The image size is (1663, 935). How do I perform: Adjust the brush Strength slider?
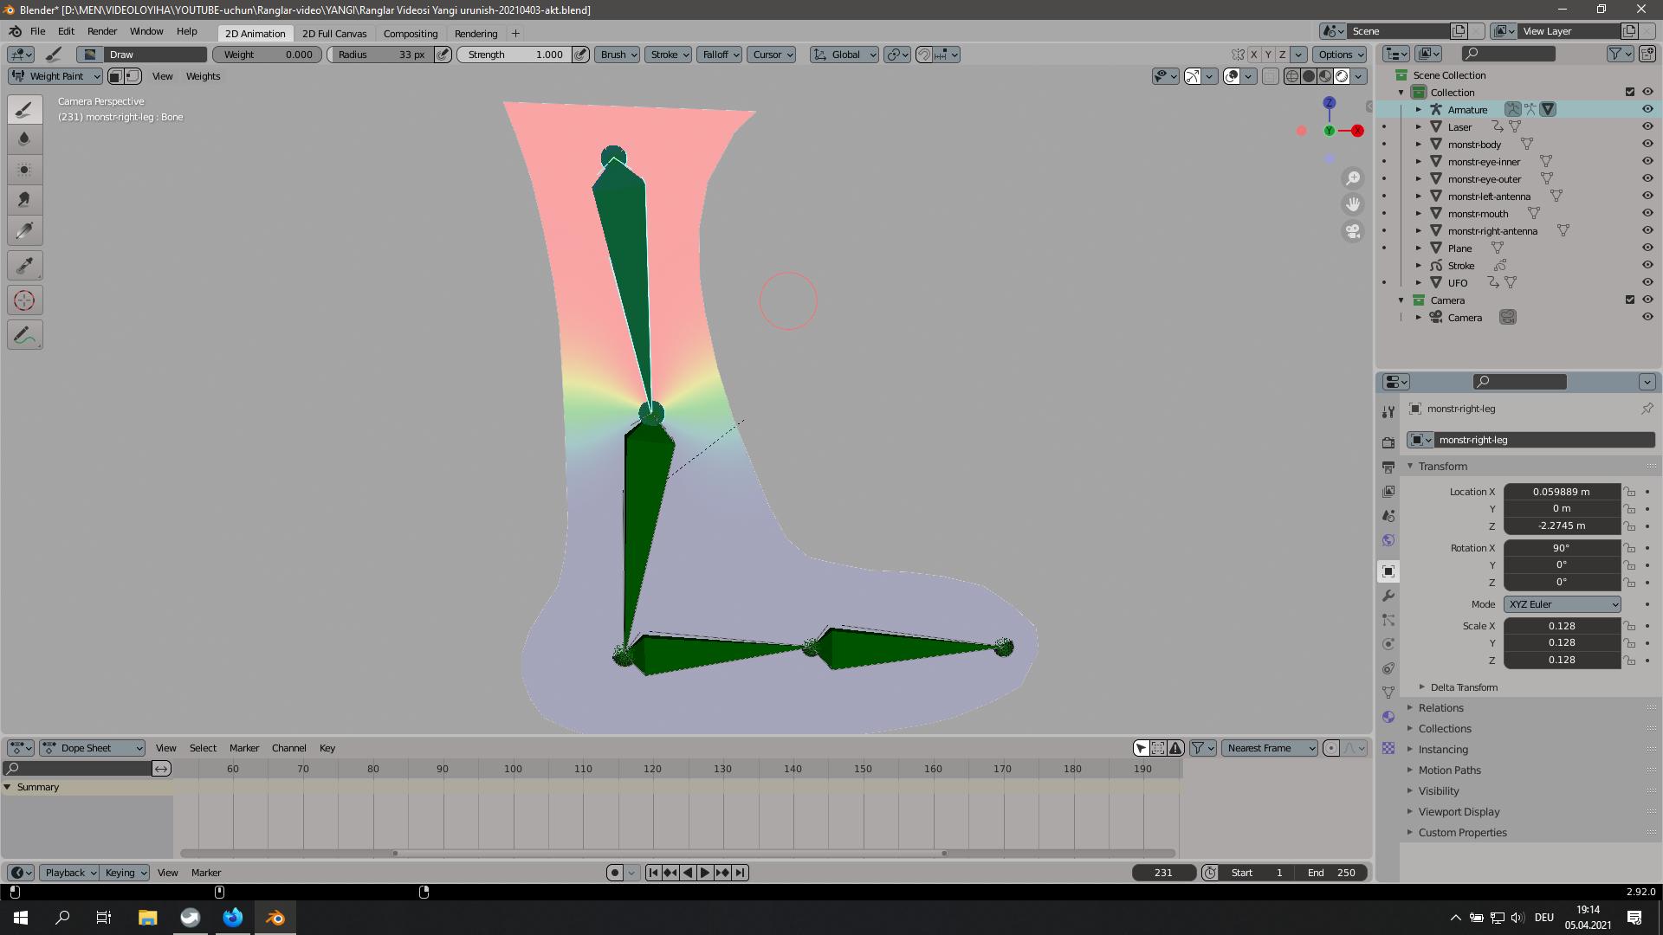[x=515, y=55]
